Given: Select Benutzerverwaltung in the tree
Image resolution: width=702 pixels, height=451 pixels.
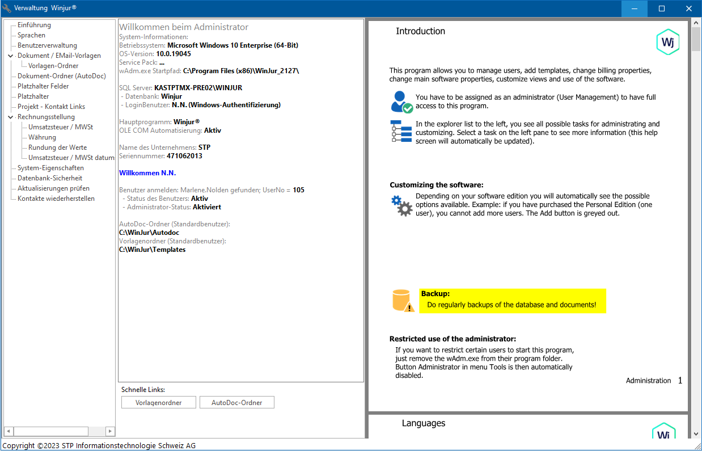Looking at the screenshot, I should click(47, 45).
